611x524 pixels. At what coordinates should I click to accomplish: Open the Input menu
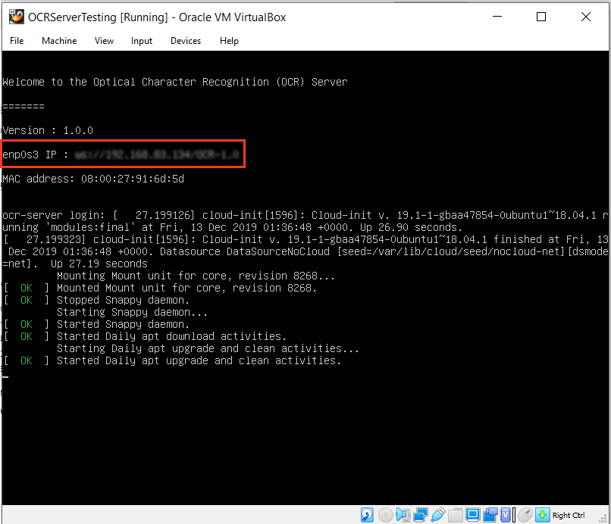pyautogui.click(x=142, y=41)
